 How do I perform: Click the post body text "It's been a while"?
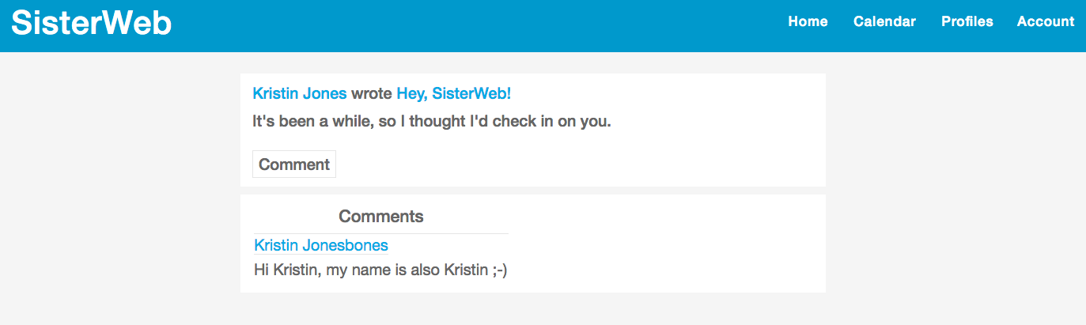tap(431, 123)
